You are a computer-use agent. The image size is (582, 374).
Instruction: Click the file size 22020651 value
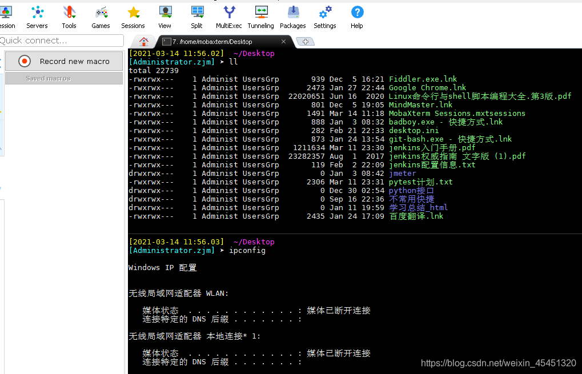[x=307, y=96]
